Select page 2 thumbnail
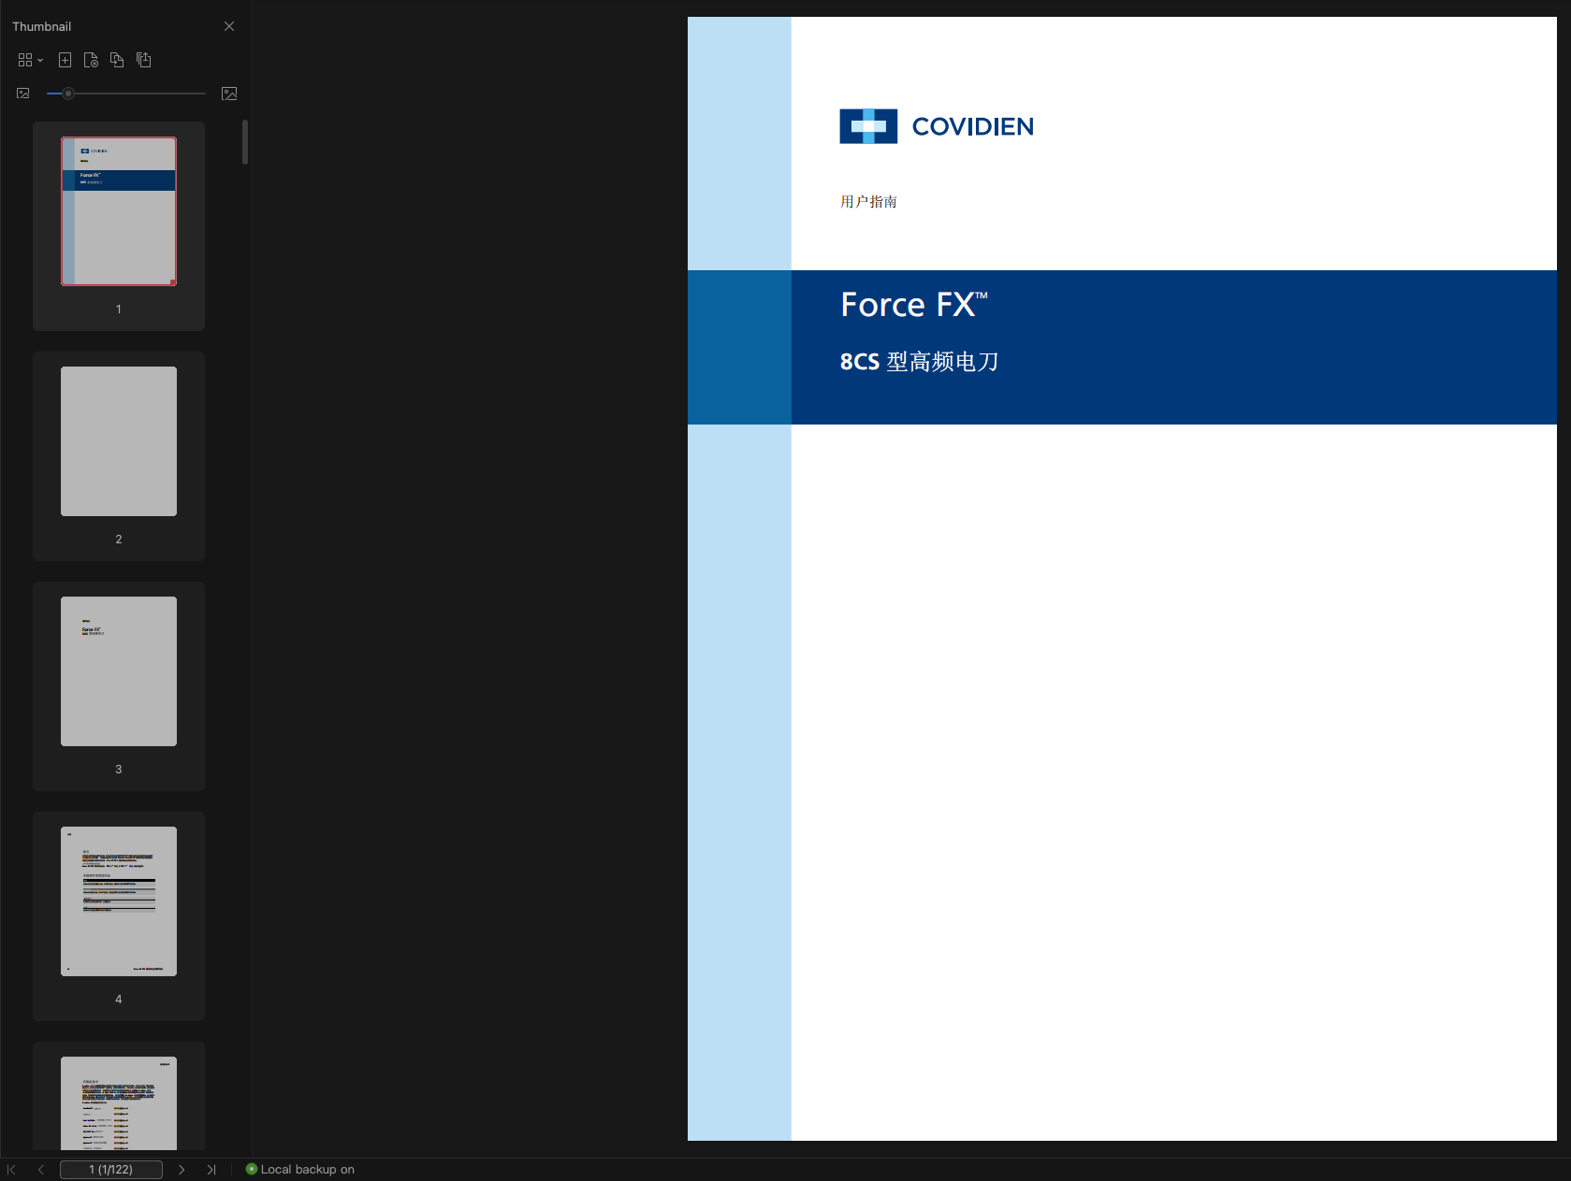The image size is (1571, 1181). (119, 441)
